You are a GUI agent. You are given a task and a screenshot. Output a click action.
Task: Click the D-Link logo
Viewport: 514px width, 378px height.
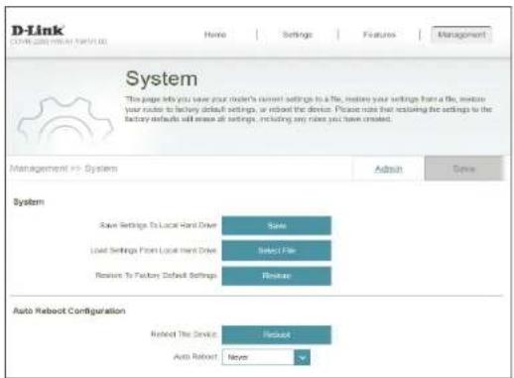[38, 31]
